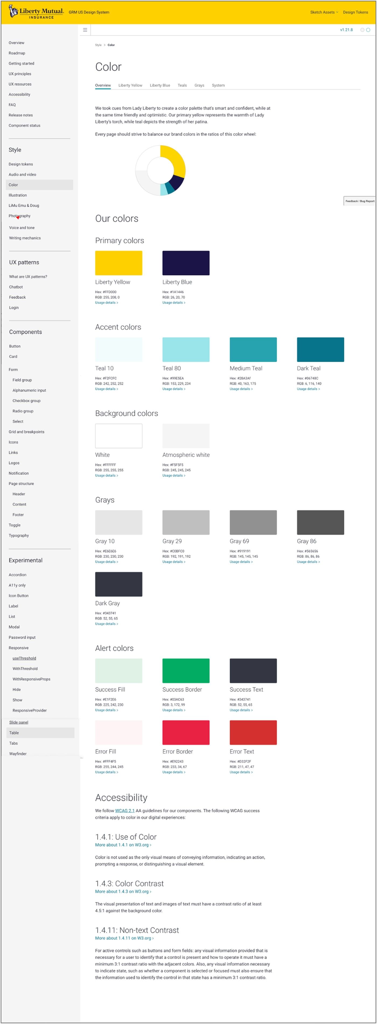This screenshot has width=377, height=1024.
Task: Click the Error Border red swatch
Action: click(186, 733)
